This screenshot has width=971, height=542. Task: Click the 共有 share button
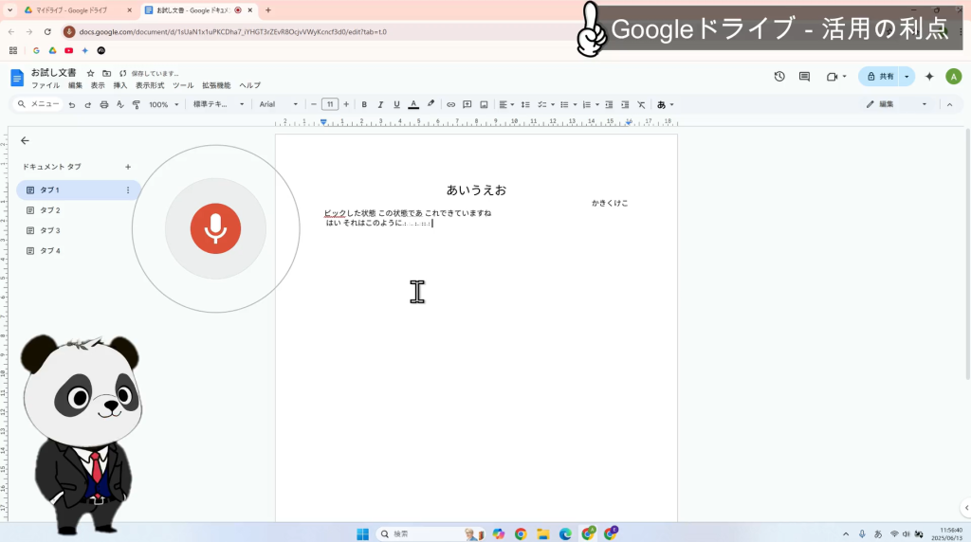coord(881,76)
